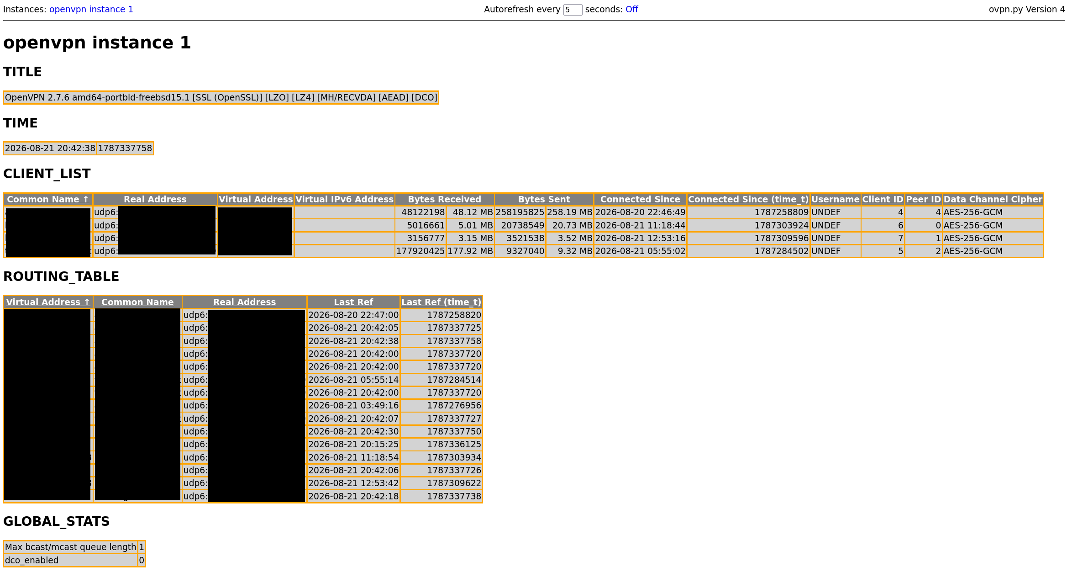Click the ovpn.py Version 4 text
The width and height of the screenshot is (1067, 572).
pos(1026,10)
